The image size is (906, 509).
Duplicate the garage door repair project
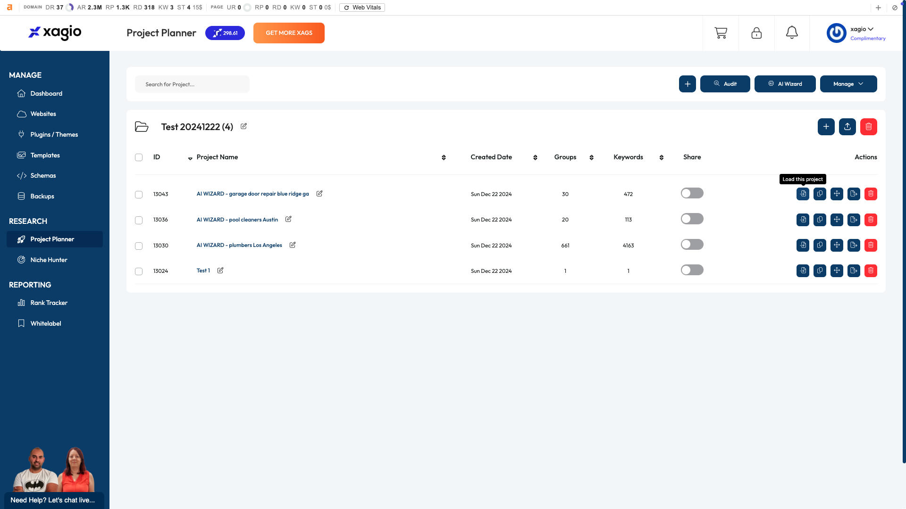click(820, 194)
